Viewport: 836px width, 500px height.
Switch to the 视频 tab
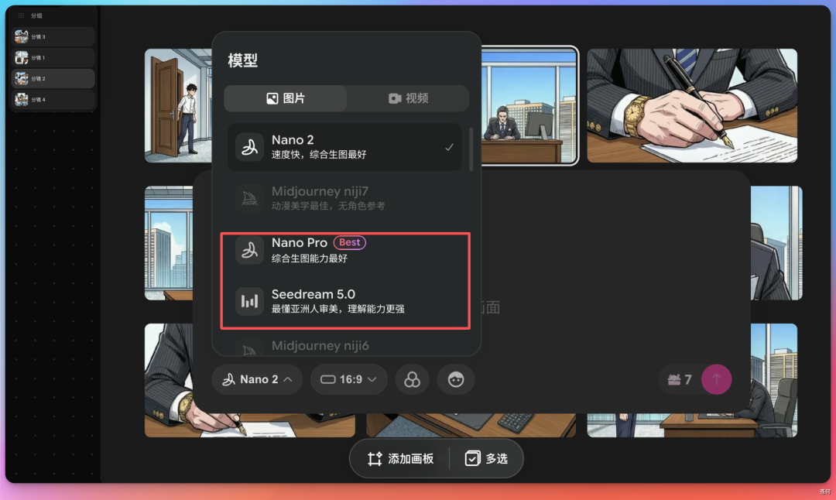408,98
